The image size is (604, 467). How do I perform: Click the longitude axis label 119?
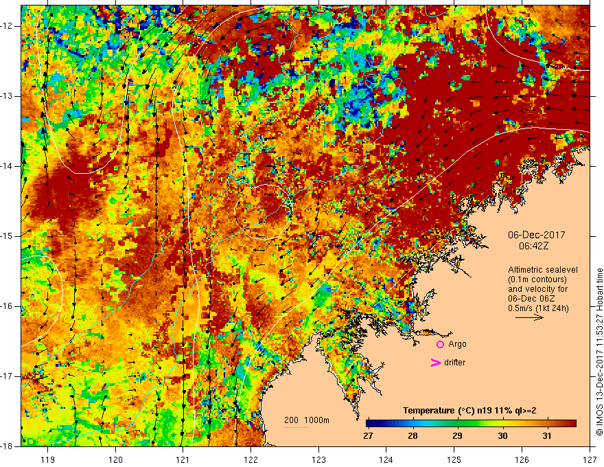point(48,460)
